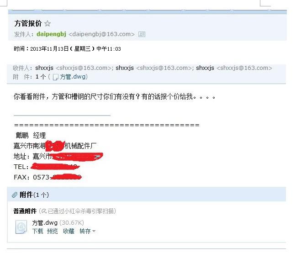296x253 pixels.
Task: Click the 方管.dwg attachment thumbnail
Action: click(21, 227)
